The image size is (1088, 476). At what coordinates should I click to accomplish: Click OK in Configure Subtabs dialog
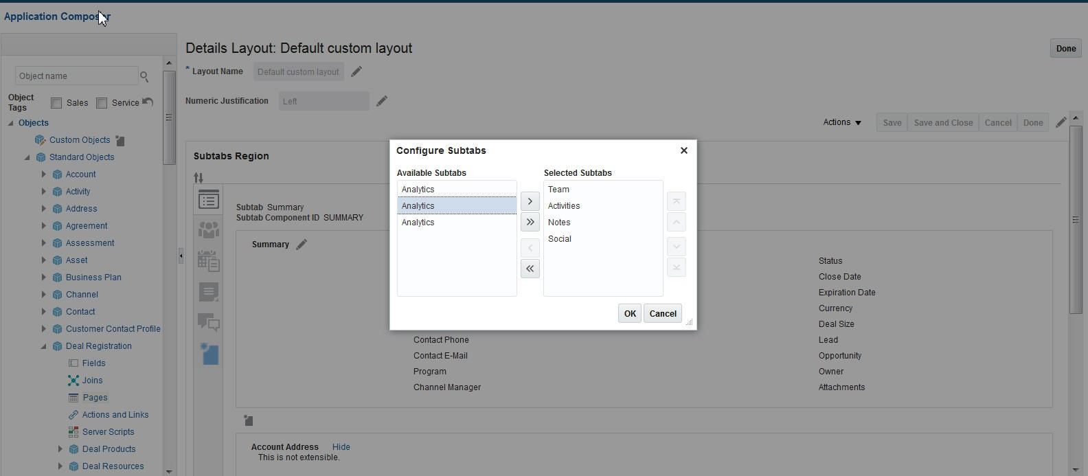(x=629, y=314)
